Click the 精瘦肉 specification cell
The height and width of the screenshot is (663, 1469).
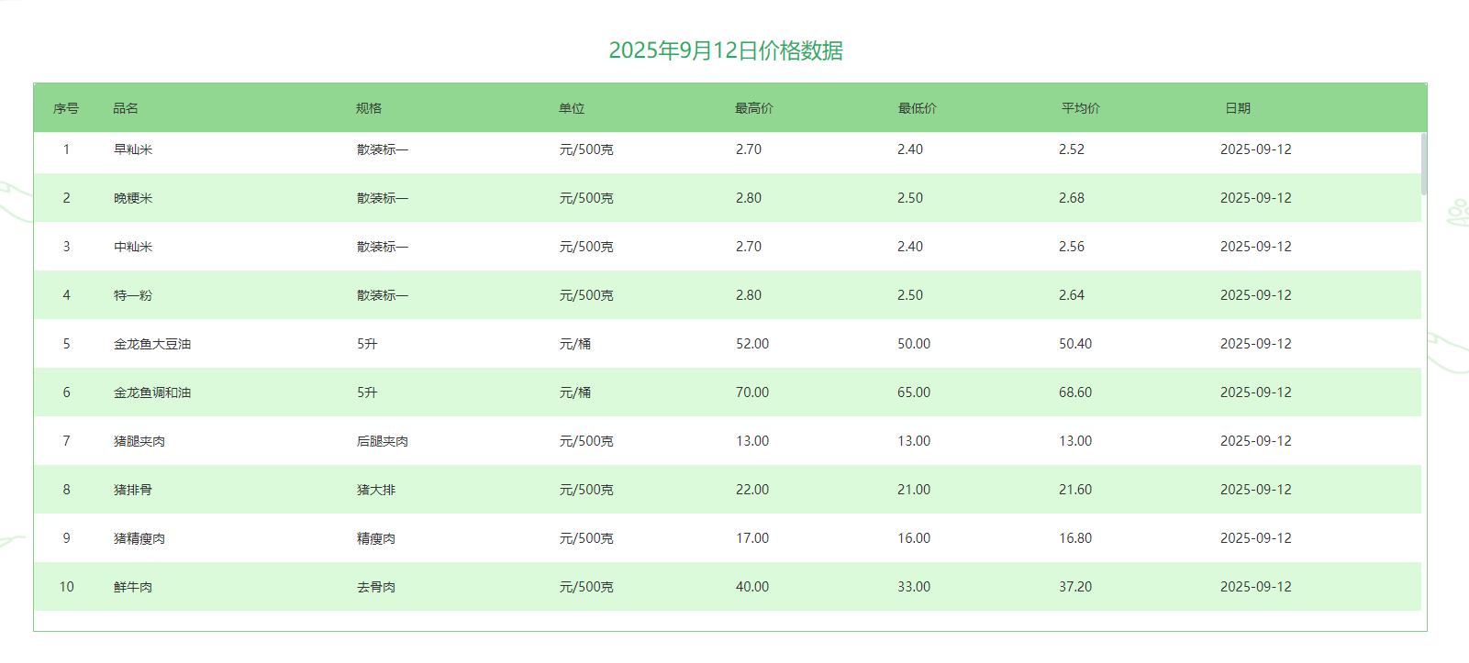(376, 538)
